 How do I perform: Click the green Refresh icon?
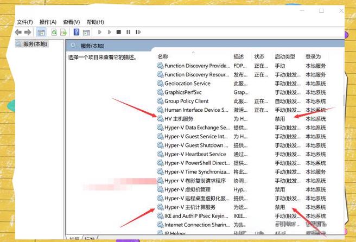54,32
